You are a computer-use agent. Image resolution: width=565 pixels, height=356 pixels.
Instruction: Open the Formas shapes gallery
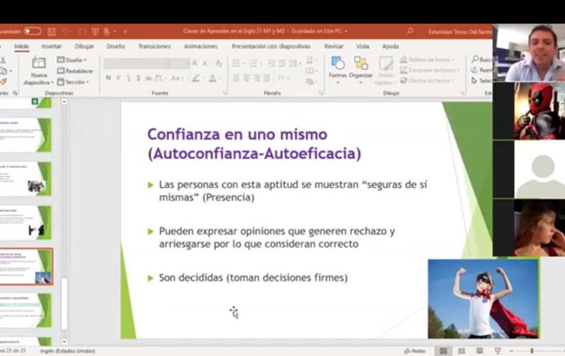(337, 64)
